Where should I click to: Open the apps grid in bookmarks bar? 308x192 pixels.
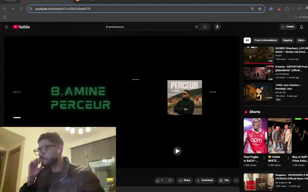(5, 17)
